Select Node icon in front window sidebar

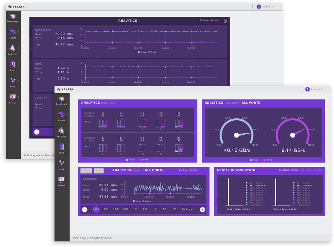click(61, 164)
